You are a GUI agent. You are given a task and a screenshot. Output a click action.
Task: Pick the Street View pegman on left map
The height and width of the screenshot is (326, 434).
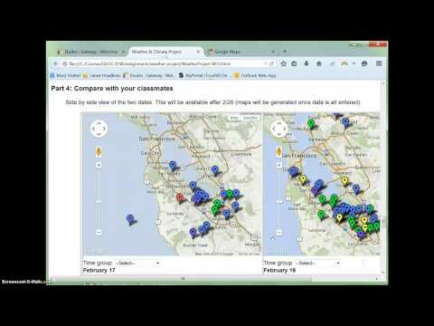(99, 152)
